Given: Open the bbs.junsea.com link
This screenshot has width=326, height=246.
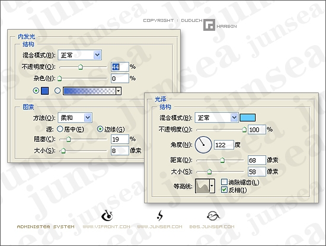Looking at the screenshot, I should coord(212,226).
